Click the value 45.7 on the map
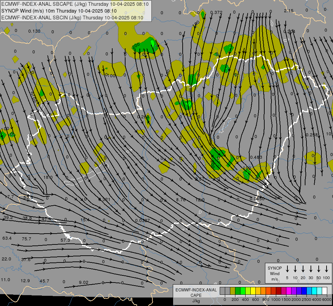This screenshot has width=333, height=306. [44, 281]
